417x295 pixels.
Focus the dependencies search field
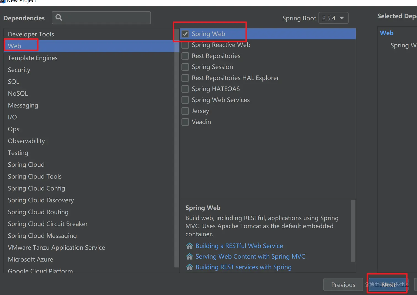pyautogui.click(x=101, y=18)
